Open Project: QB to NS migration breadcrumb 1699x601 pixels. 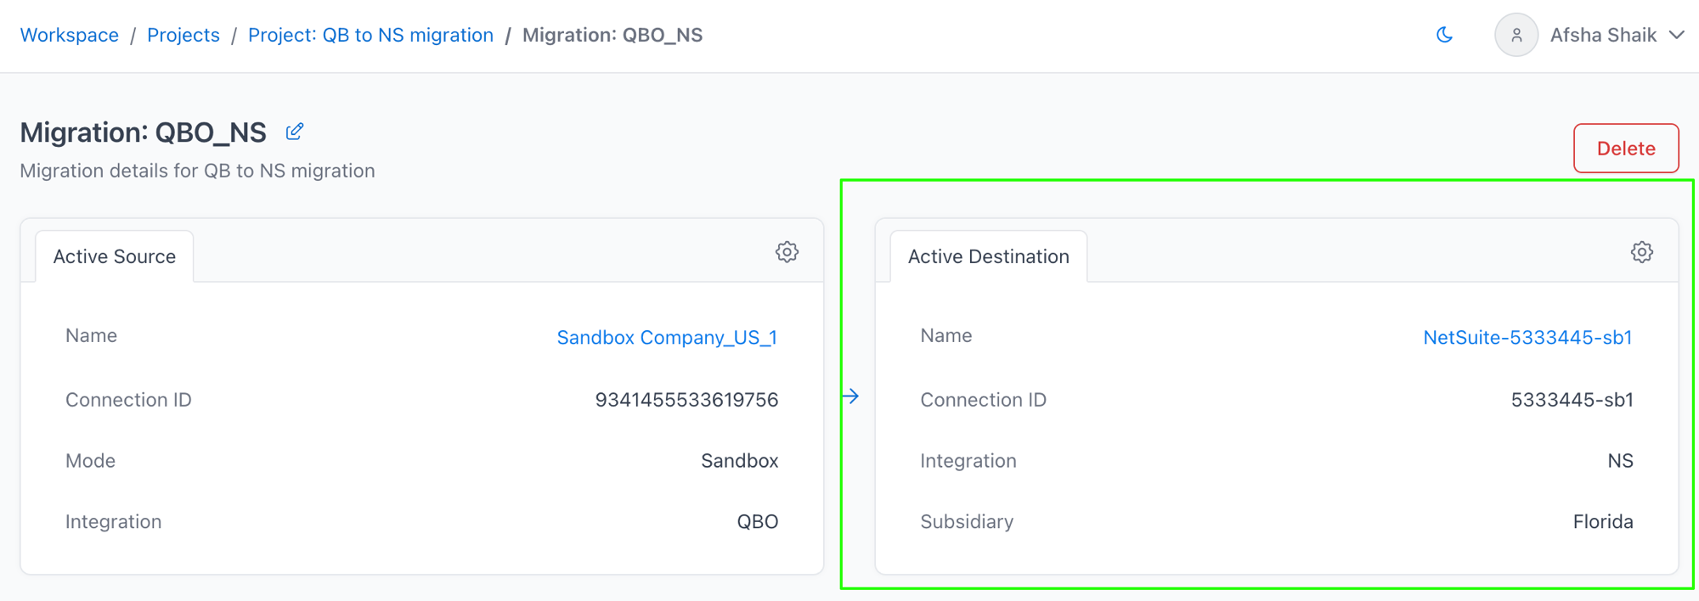[370, 35]
